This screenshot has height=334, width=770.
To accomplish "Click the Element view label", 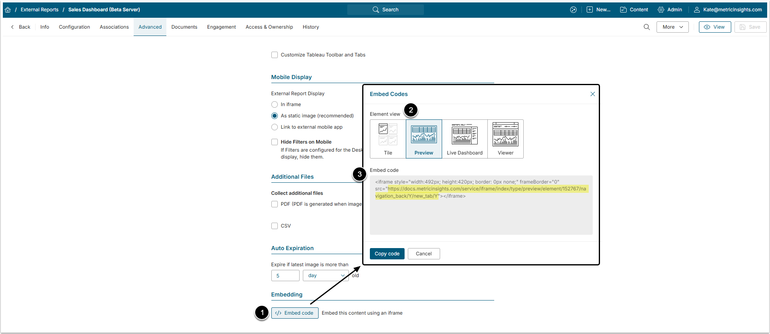I will click(x=385, y=114).
